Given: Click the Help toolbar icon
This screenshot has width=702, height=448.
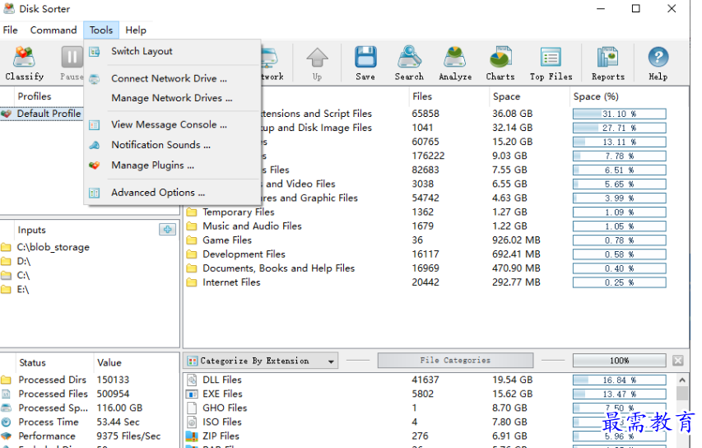Looking at the screenshot, I should (658, 58).
